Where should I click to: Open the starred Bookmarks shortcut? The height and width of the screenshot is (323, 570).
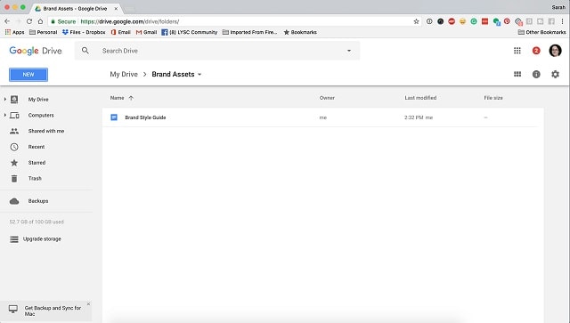[300, 32]
